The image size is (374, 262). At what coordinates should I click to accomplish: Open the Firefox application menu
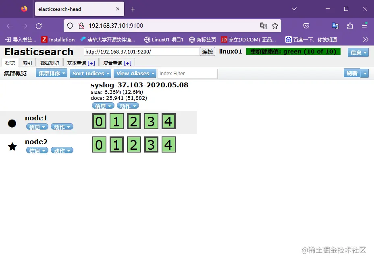click(x=364, y=25)
